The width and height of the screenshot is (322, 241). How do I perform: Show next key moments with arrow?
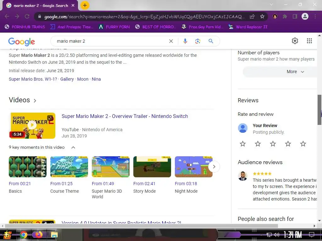[x=214, y=167]
